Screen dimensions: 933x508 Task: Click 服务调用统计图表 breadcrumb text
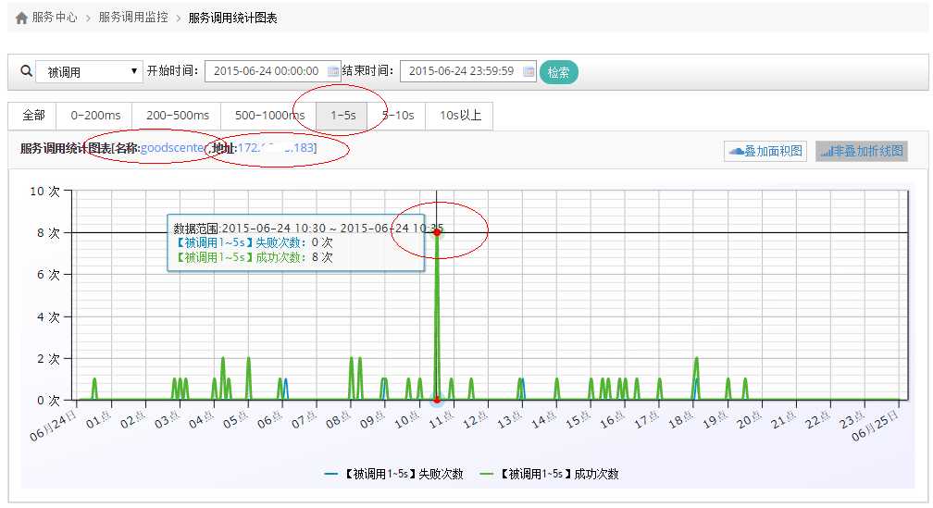[232, 18]
